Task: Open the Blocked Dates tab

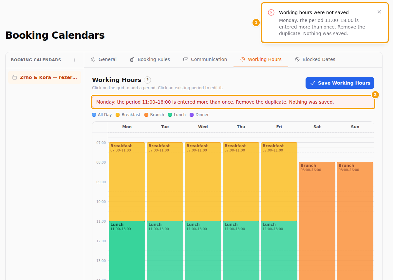Action: point(315,59)
